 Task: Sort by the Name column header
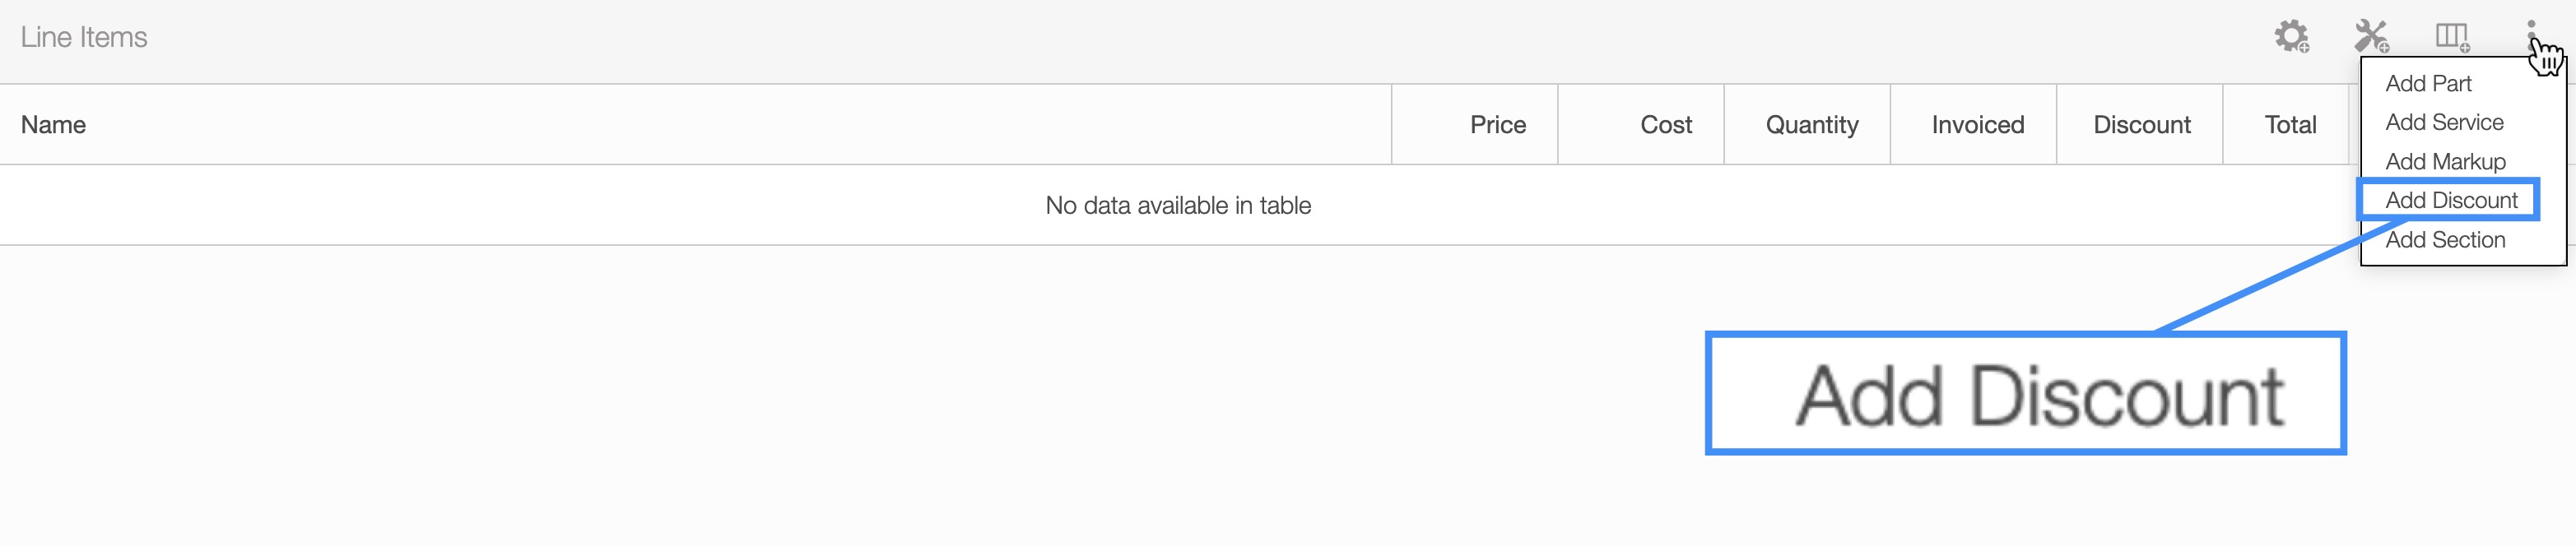(54, 125)
